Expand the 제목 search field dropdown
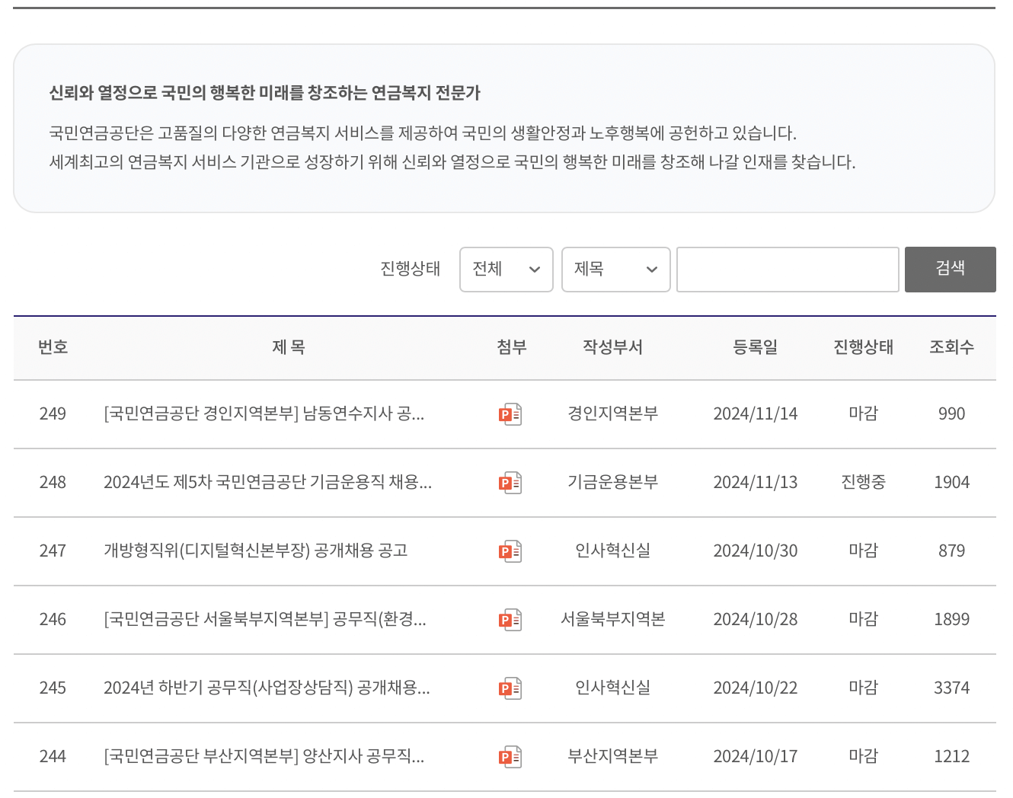 pyautogui.click(x=615, y=270)
